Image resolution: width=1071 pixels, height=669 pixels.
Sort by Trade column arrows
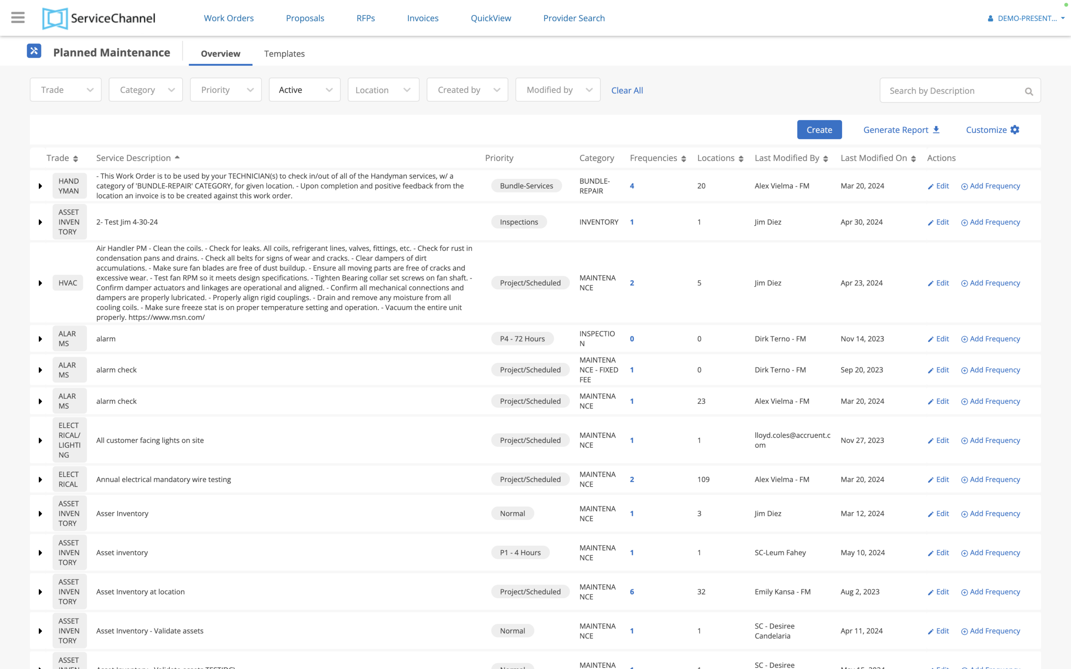coord(76,159)
